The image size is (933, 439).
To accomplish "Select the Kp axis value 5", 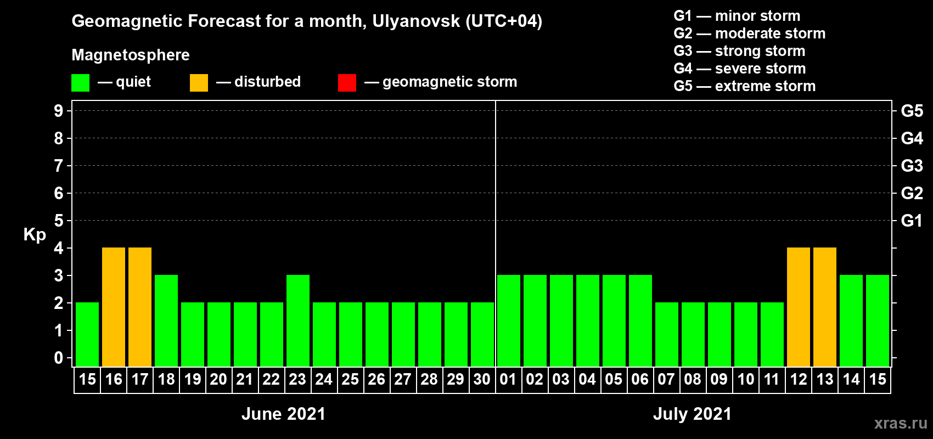I will 59,221.
